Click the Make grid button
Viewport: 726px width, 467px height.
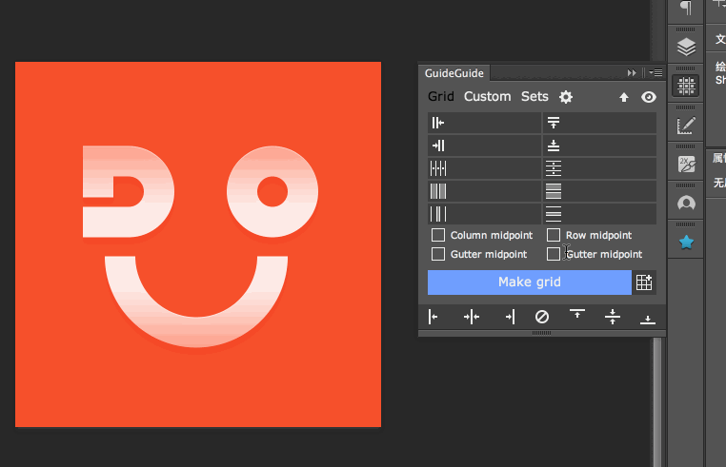click(529, 282)
